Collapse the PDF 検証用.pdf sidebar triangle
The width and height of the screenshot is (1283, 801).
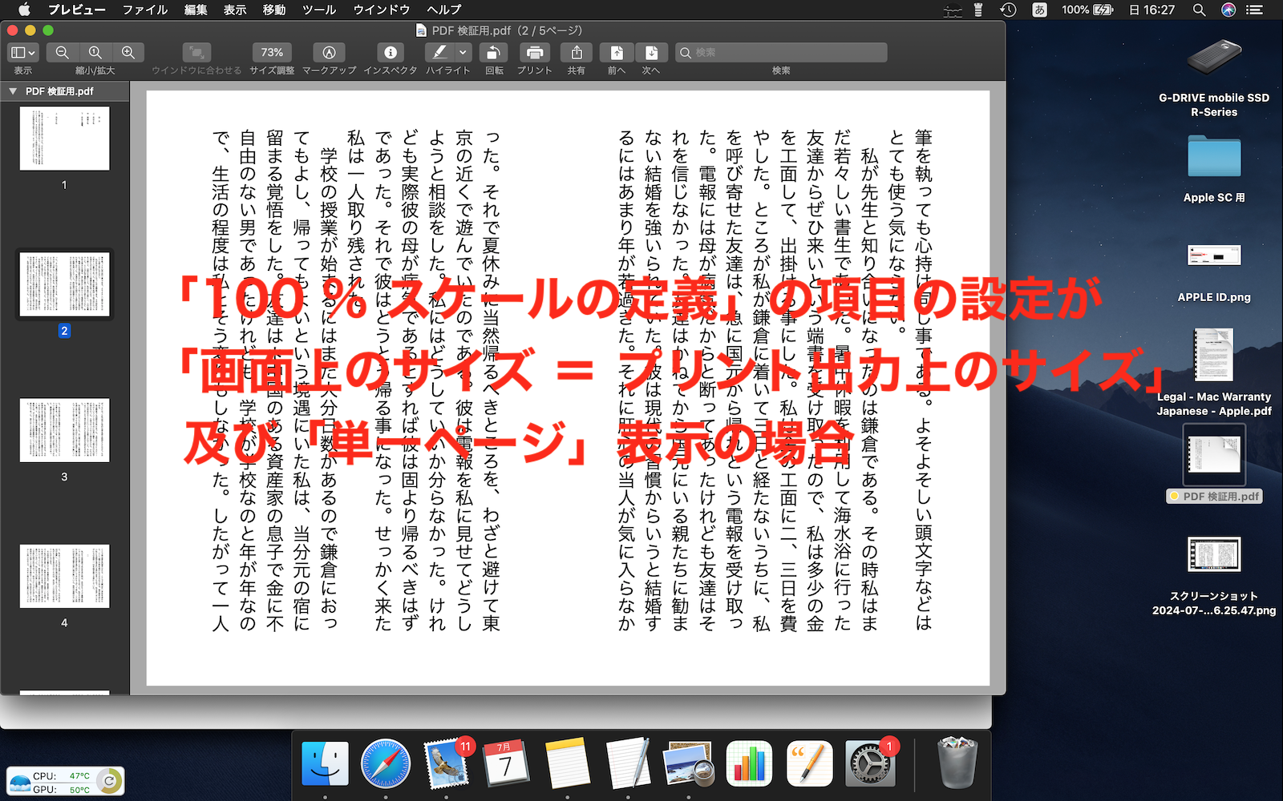(13, 91)
